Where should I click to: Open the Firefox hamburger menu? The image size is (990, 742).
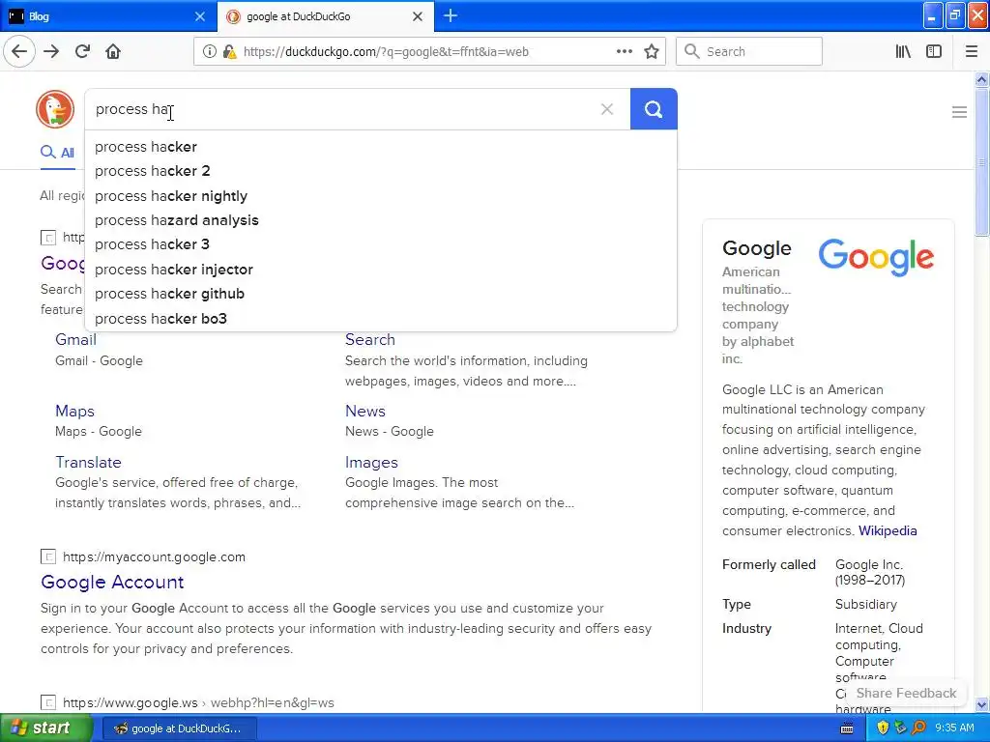(971, 51)
